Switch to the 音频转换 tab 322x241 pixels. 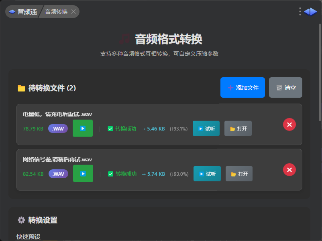click(56, 12)
